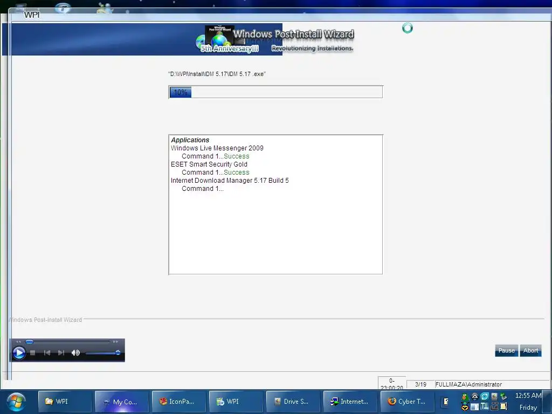Viewport: 552px width, 414px height.
Task: Select the Applications heading in the log
Action: (190, 140)
